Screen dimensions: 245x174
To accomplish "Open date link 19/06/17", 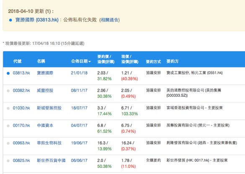I will [x=79, y=143].
